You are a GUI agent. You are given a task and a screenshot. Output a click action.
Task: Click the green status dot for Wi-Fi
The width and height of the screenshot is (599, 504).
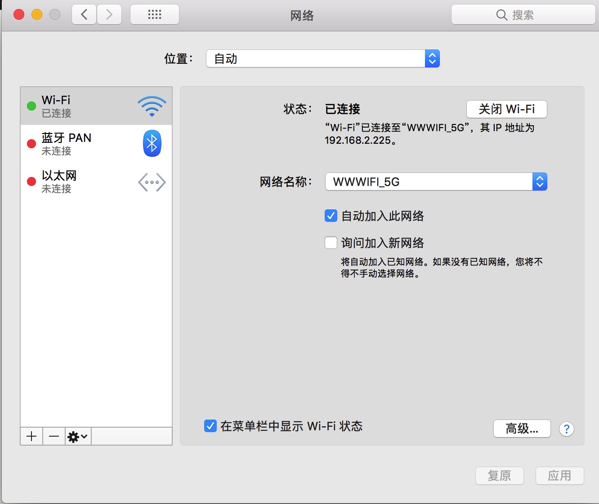click(31, 106)
